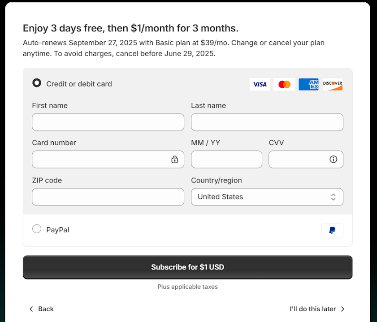Click the lock icon in the card number field

click(x=174, y=159)
